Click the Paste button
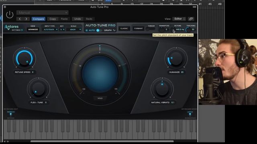Screen dimensions: 257x144 click(64, 19)
